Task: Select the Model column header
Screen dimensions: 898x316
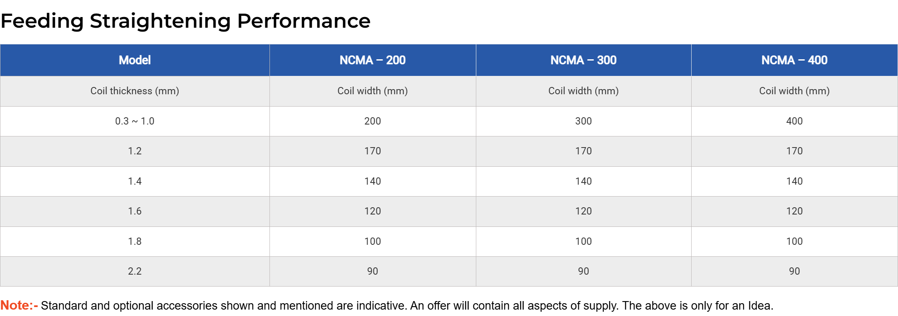Action: tap(135, 60)
